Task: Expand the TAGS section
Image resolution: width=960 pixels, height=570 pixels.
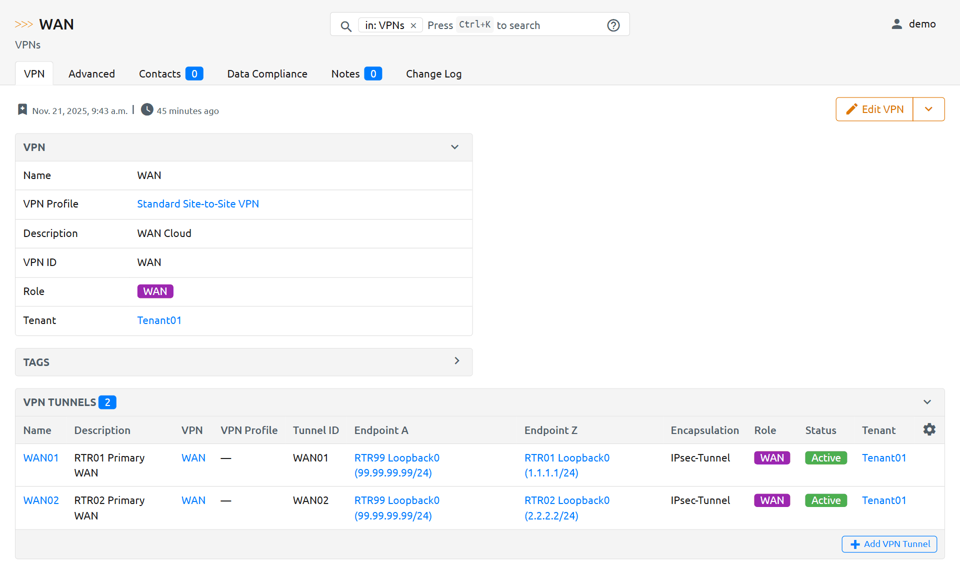Action: (x=456, y=360)
